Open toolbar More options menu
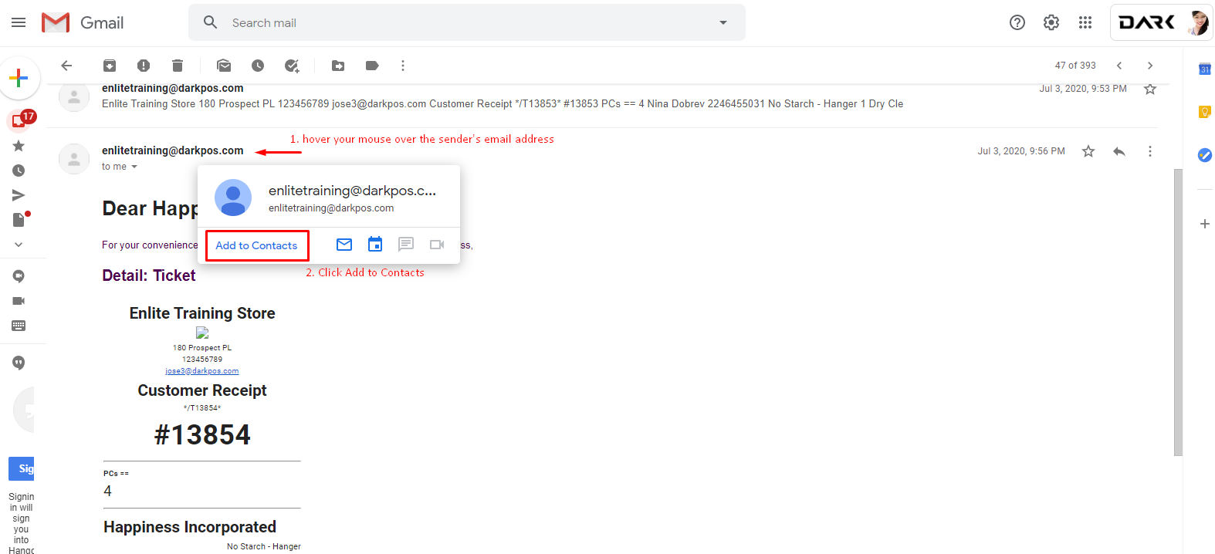1215x554 pixels. (403, 66)
